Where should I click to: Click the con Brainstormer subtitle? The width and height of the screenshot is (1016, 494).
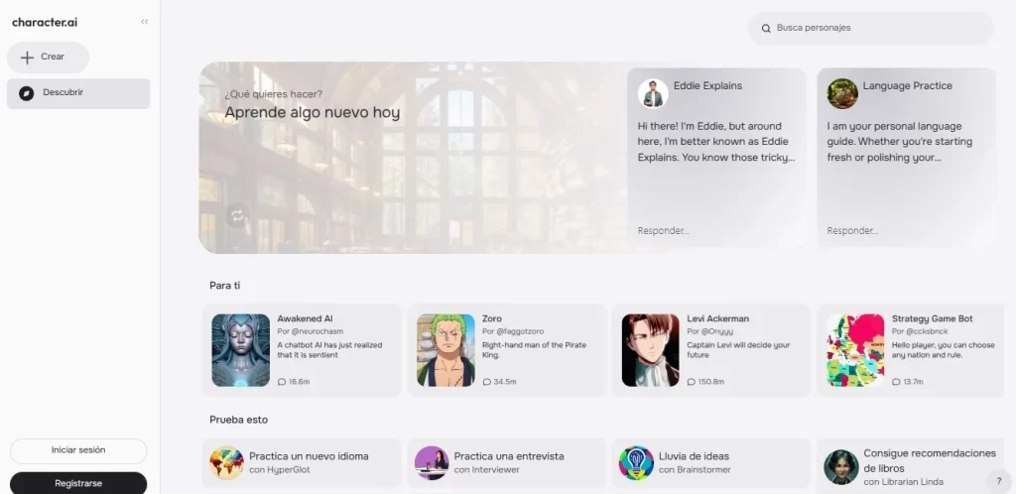tap(695, 470)
